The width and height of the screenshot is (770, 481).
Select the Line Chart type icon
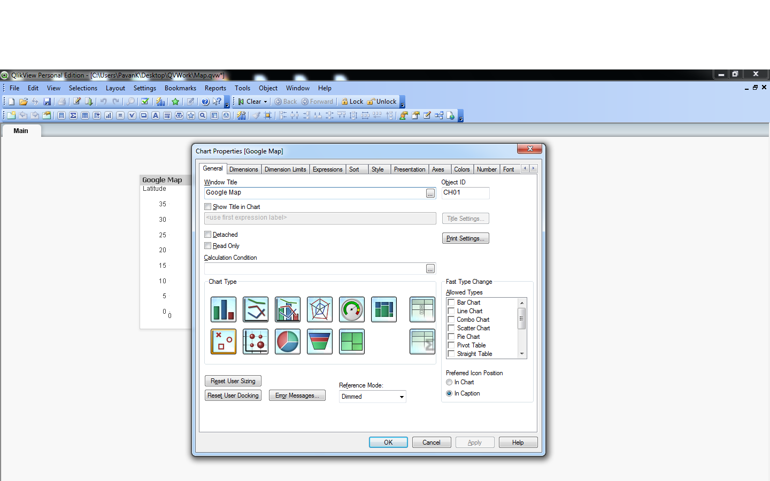[x=256, y=309]
